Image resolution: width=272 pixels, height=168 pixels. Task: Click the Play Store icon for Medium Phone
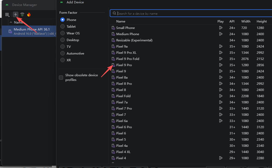221,34
